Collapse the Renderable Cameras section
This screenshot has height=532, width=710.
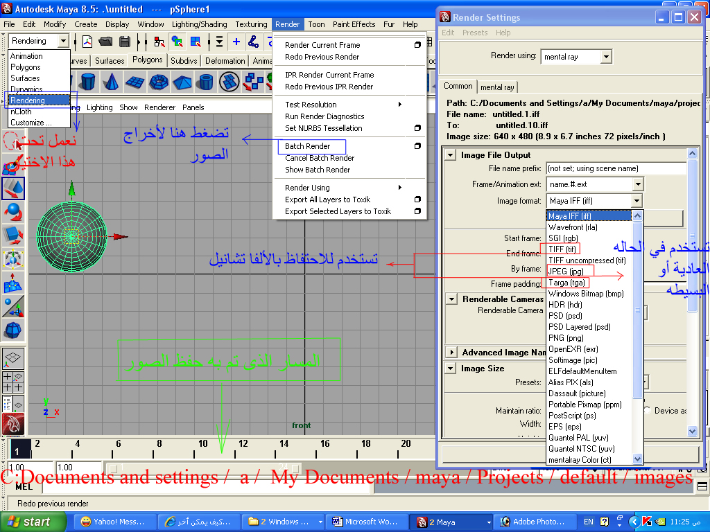point(451,299)
